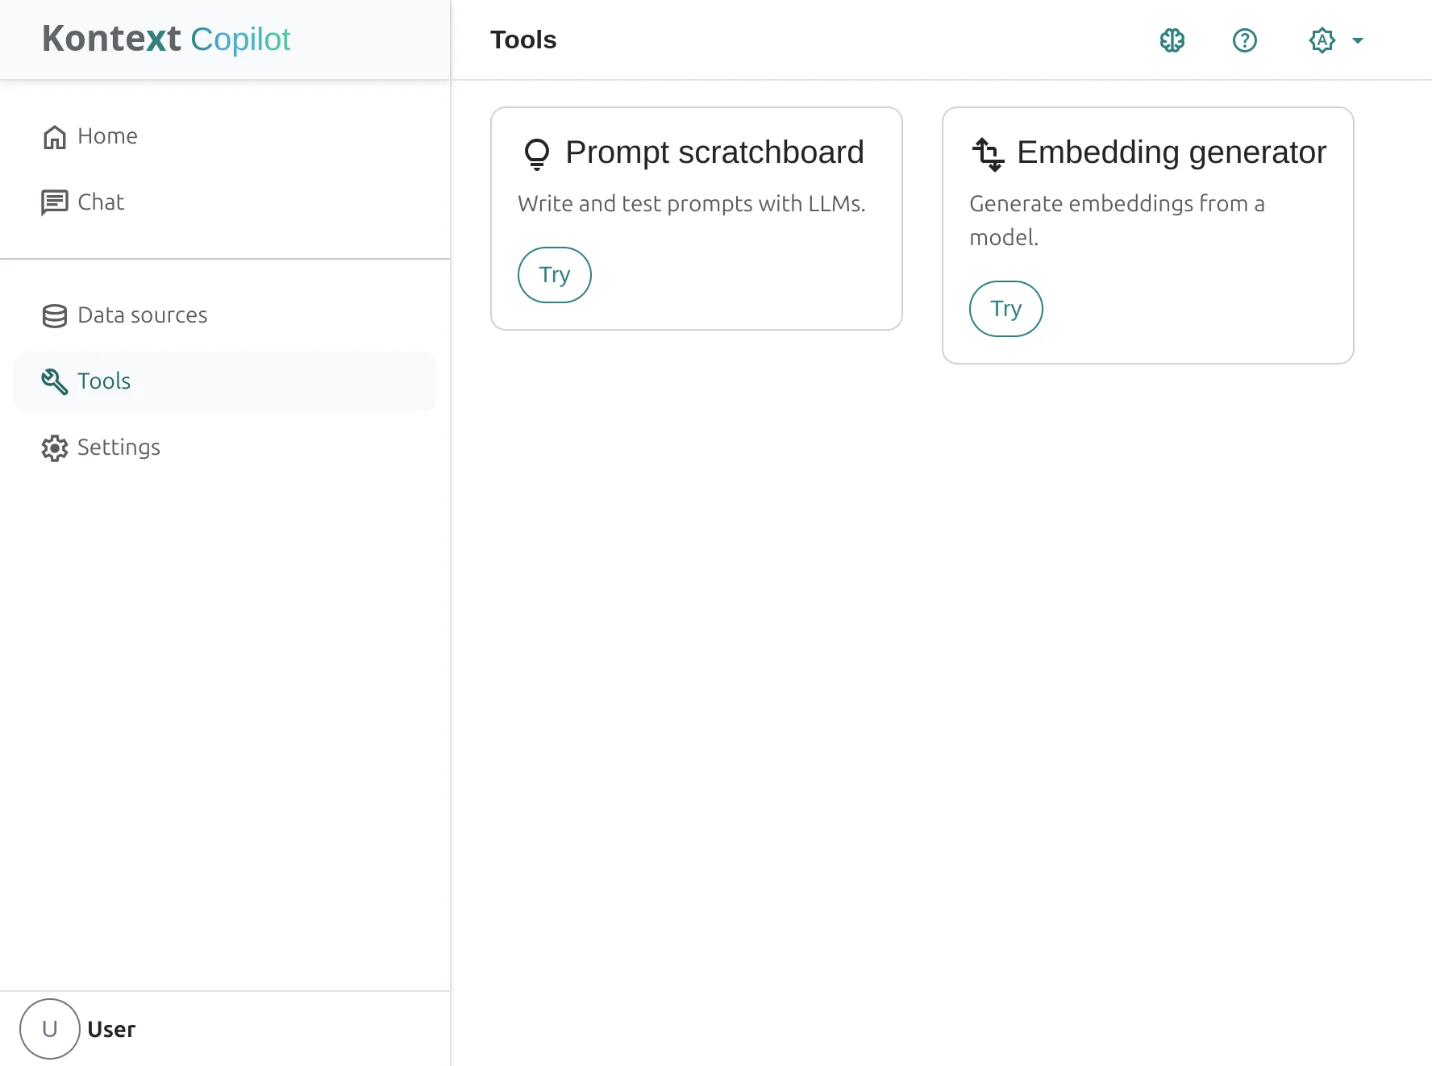Viewport: 1432px width, 1066px height.
Task: Click the Embedding generator card title
Action: point(1171,152)
